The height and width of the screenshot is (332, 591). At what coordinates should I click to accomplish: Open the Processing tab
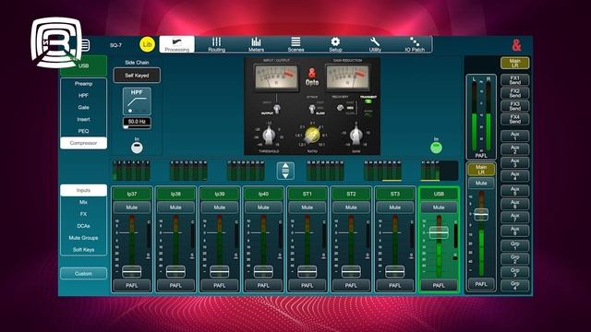tap(176, 44)
